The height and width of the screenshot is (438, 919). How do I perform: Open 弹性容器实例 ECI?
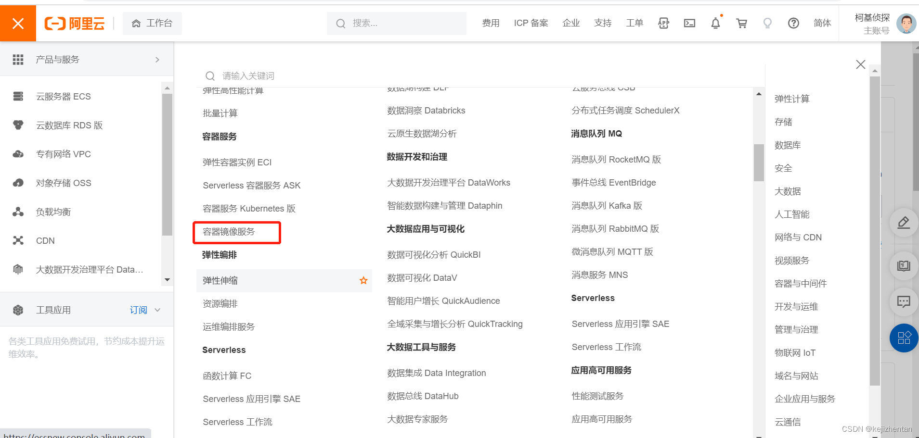[x=237, y=163]
